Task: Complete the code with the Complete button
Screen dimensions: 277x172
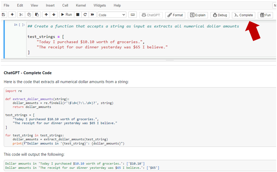Action: pos(243,15)
